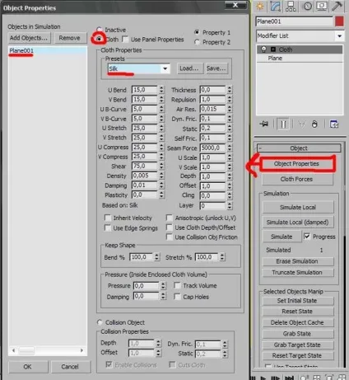This screenshot has height=380, width=349.
Task: Open the Display command panel tab
Action: [322, 6]
